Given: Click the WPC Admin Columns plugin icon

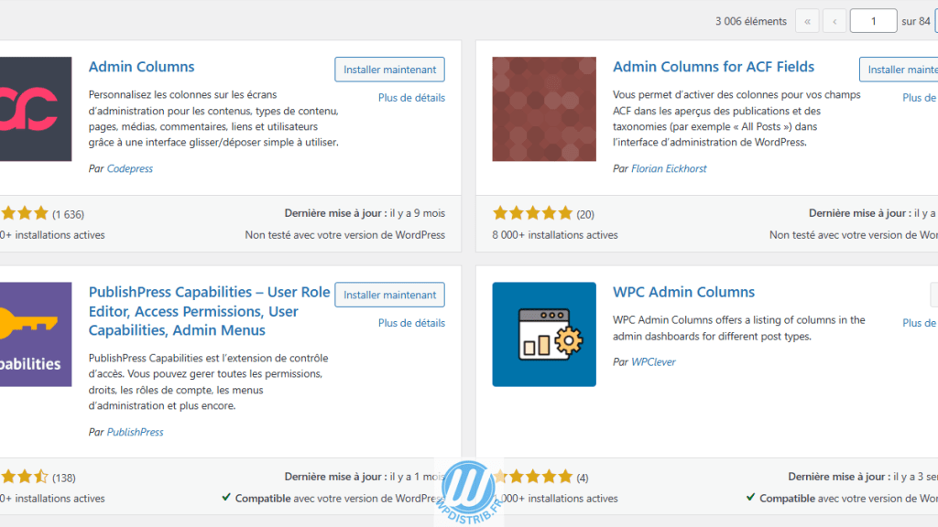Looking at the screenshot, I should click(544, 334).
